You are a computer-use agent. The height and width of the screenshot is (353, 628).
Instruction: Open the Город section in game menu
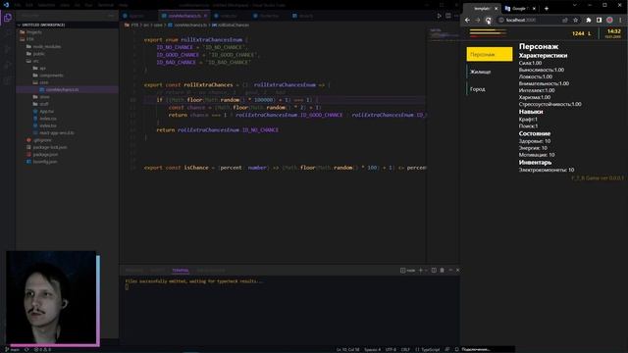490,89
